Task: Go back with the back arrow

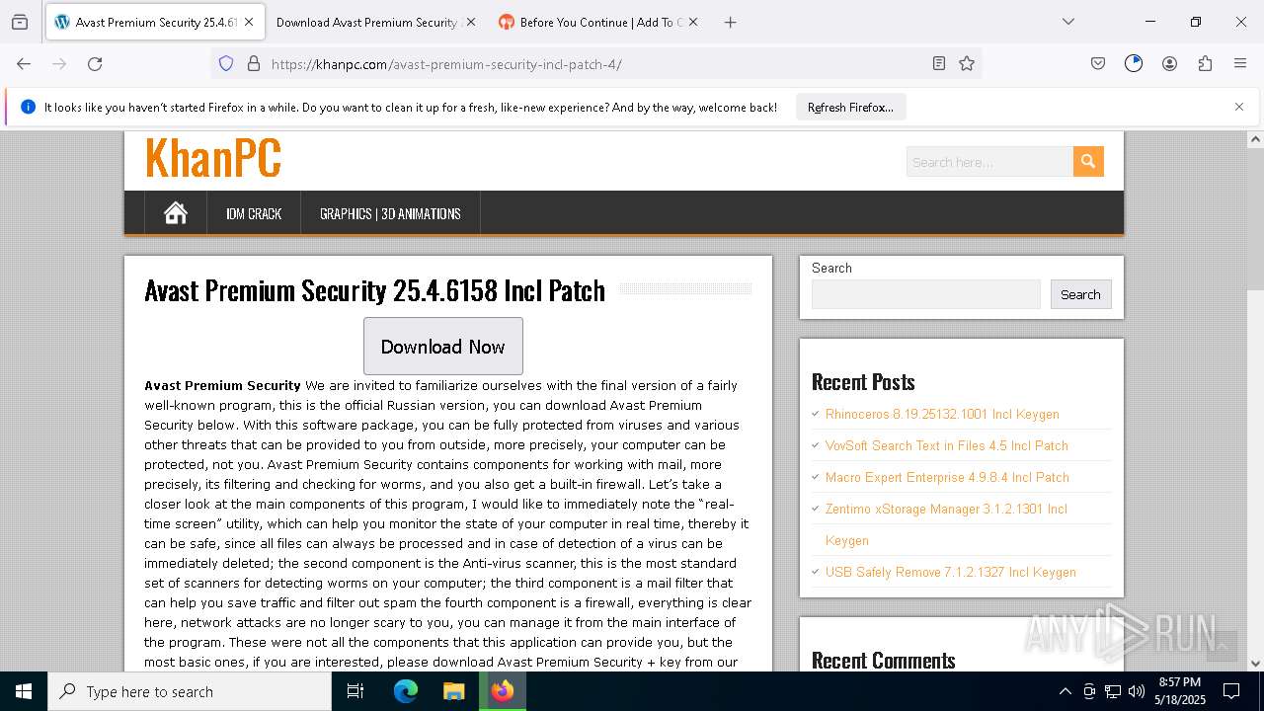Action: 24,63
